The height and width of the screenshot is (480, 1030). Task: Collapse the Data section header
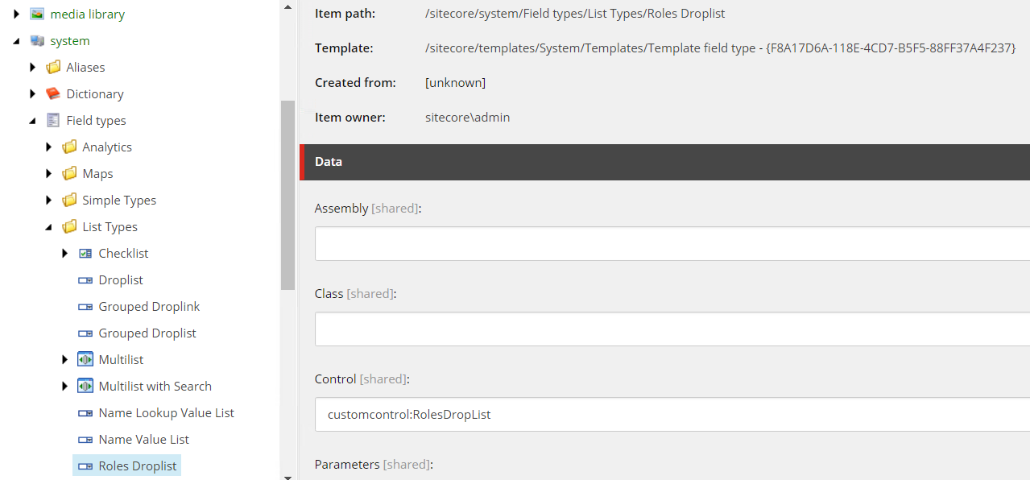(x=664, y=162)
